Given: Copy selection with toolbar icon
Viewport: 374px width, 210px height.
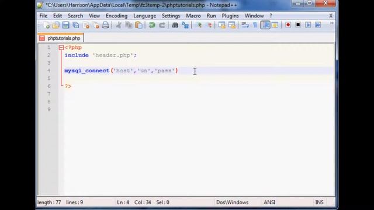Looking at the screenshot, I should [x=129, y=25].
